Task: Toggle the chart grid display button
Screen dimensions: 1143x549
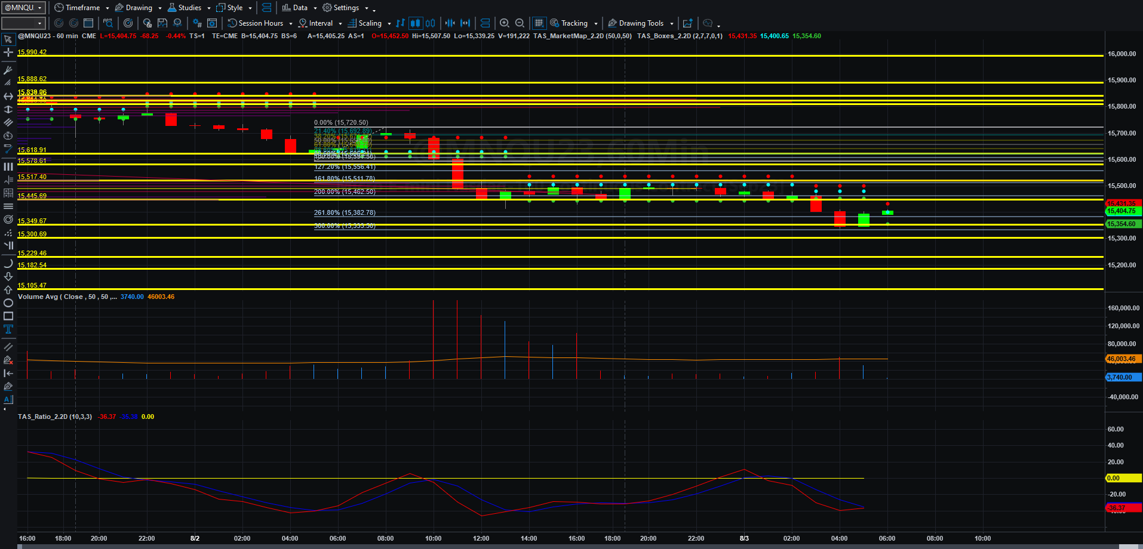Action: tap(539, 23)
